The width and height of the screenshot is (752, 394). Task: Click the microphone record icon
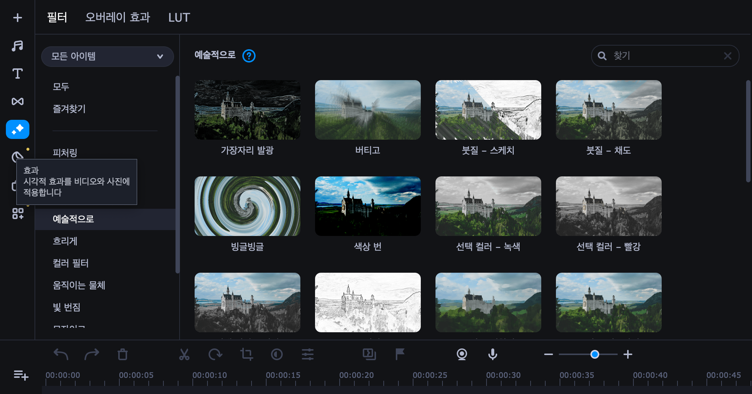[x=493, y=354]
